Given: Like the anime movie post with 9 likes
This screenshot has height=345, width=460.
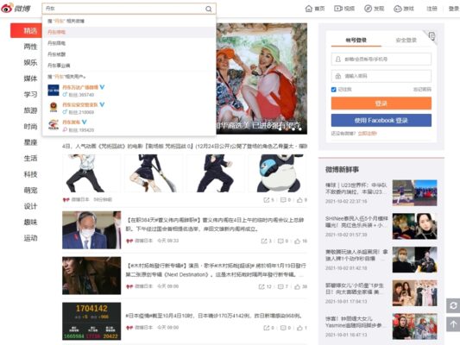Looking at the screenshot, I should [299, 200].
